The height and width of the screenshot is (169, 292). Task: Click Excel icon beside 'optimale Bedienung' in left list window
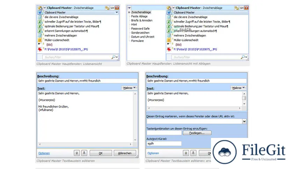[x=40, y=26]
